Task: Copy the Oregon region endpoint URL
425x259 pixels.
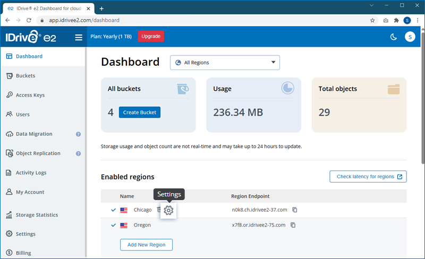Action: [293, 225]
